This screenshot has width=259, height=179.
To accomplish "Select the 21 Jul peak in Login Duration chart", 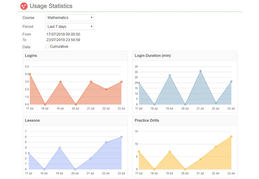I will tap(200, 71).
